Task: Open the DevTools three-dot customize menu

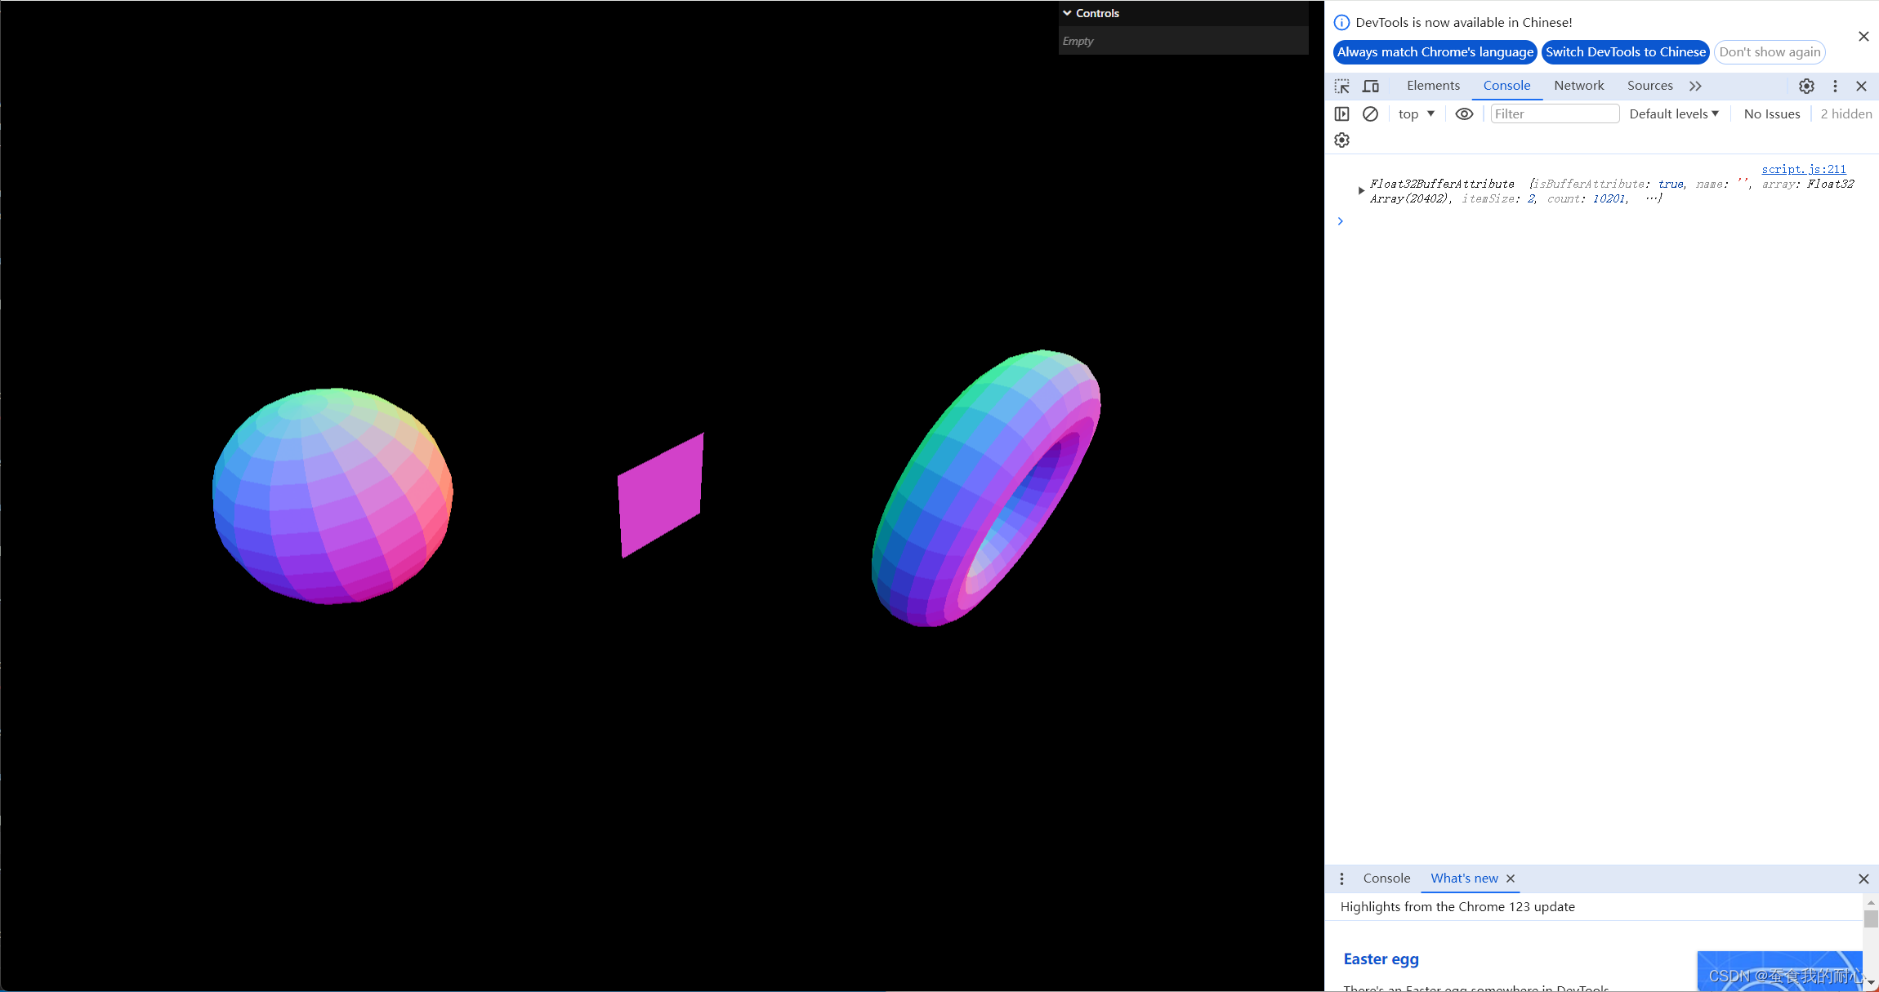Action: point(1835,86)
